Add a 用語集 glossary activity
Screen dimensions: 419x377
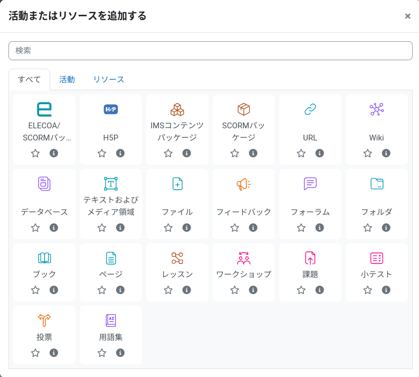[x=111, y=321]
